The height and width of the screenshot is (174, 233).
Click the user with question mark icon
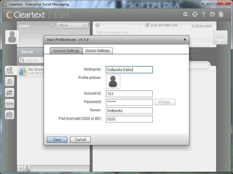27,168
